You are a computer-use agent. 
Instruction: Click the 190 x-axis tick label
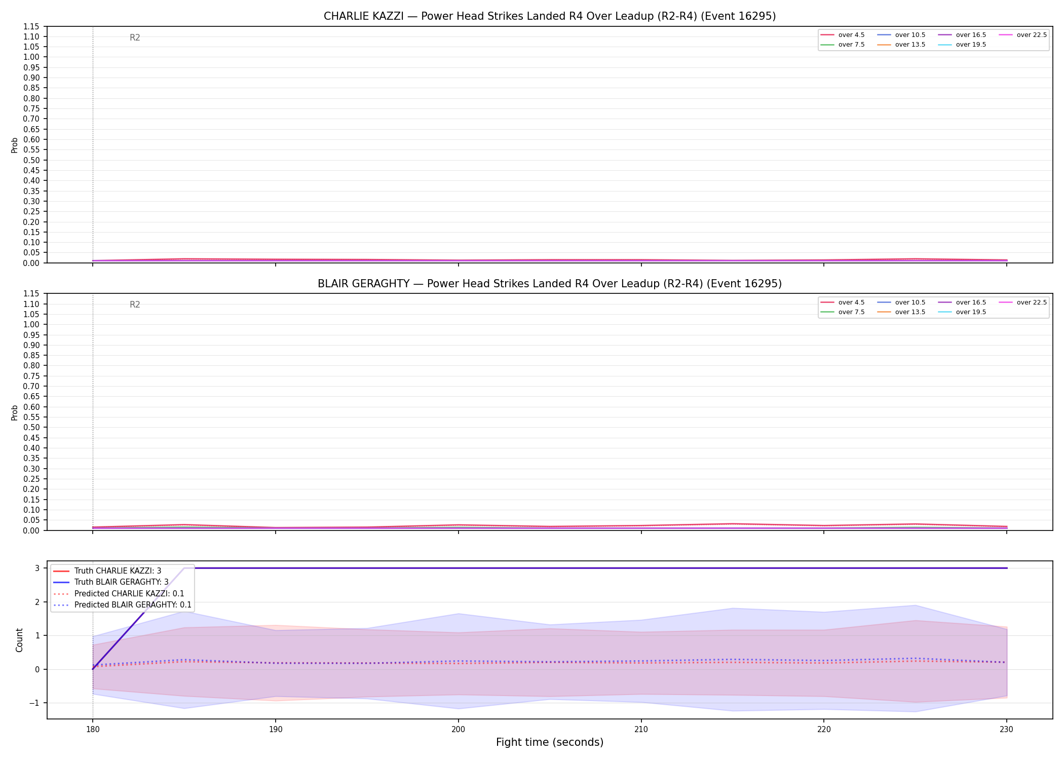click(275, 730)
